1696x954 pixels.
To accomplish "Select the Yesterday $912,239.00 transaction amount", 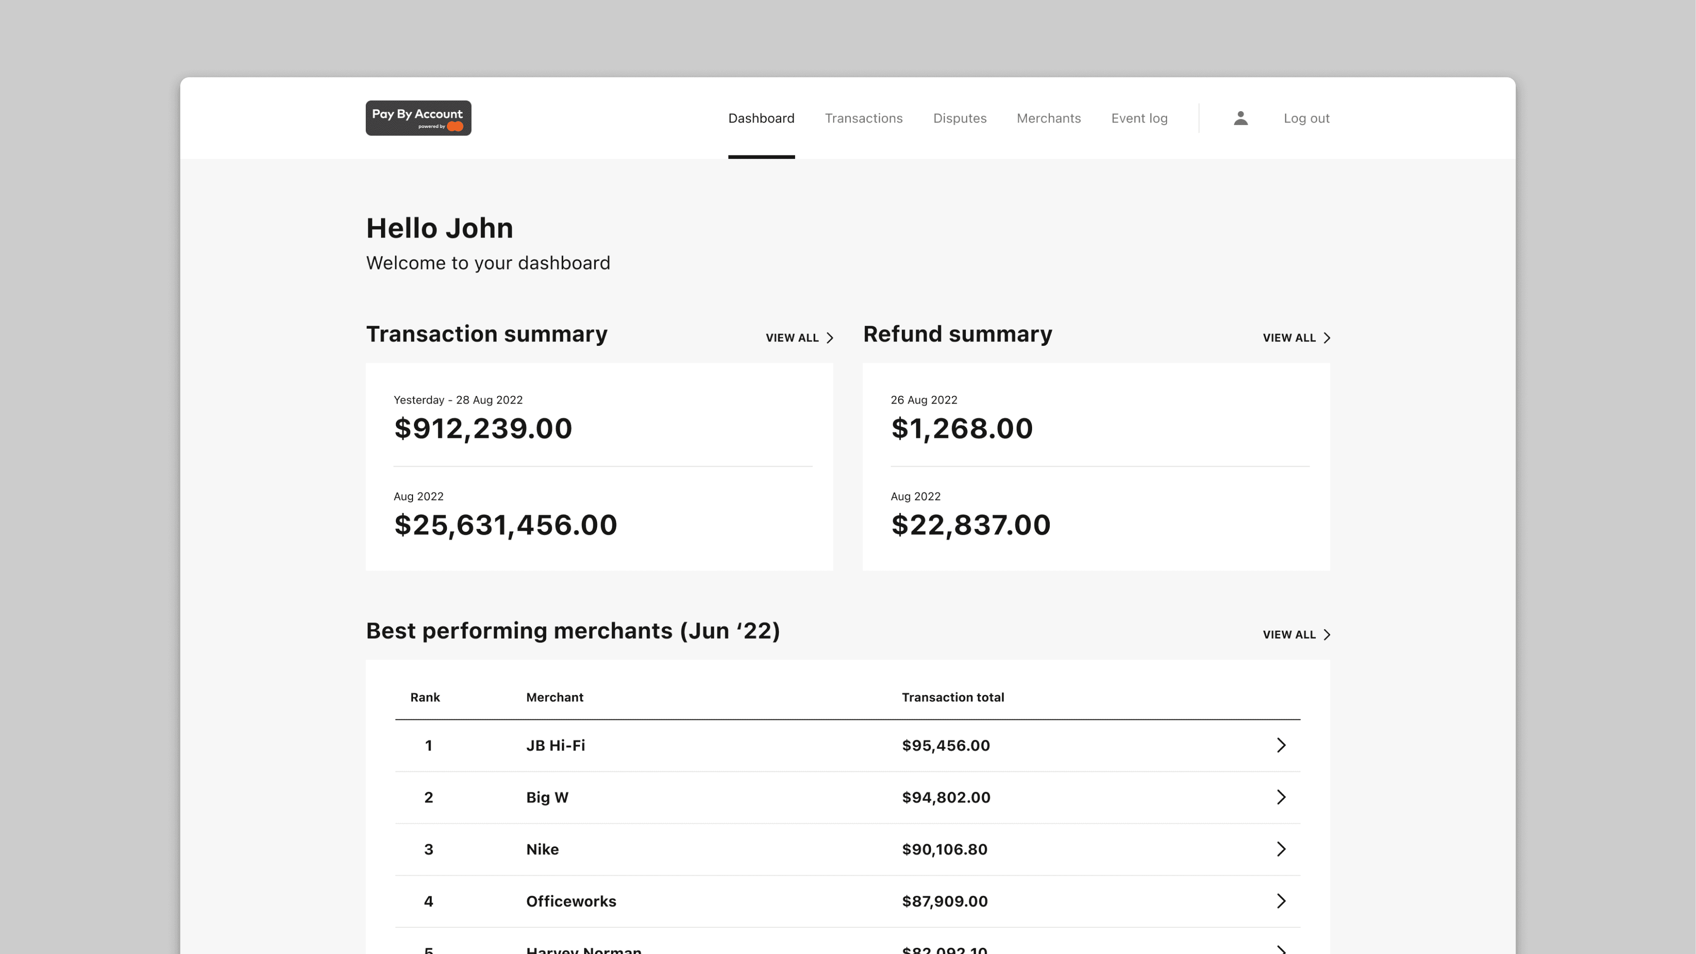I will tap(483, 429).
